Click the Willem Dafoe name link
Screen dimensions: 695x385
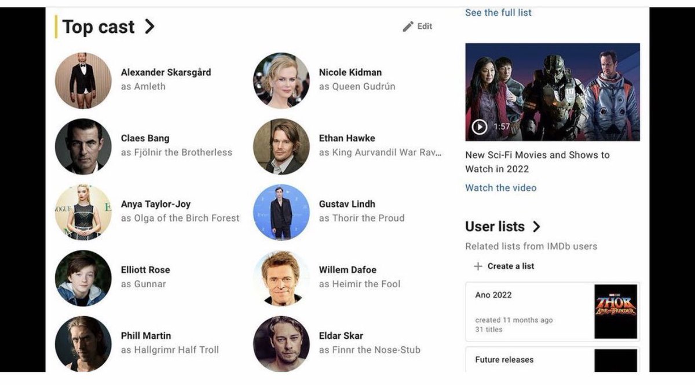348,270
